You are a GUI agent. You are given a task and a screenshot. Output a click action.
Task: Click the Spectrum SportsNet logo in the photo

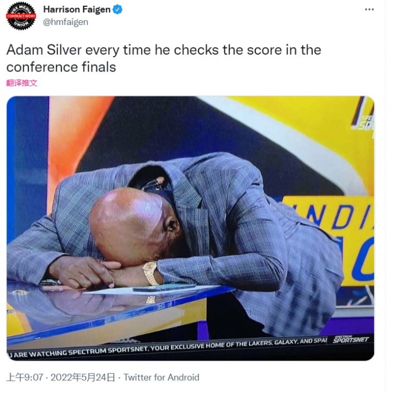(x=350, y=339)
